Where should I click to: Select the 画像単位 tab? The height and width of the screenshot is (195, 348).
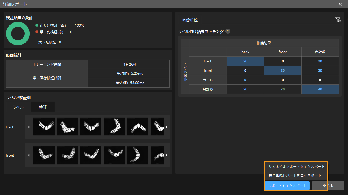pyautogui.click(x=190, y=20)
